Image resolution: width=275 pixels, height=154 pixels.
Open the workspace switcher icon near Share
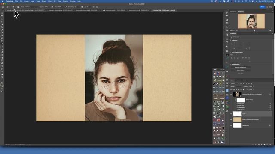coord(271,7)
